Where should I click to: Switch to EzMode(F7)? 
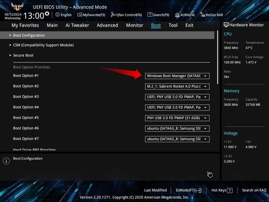(188, 190)
